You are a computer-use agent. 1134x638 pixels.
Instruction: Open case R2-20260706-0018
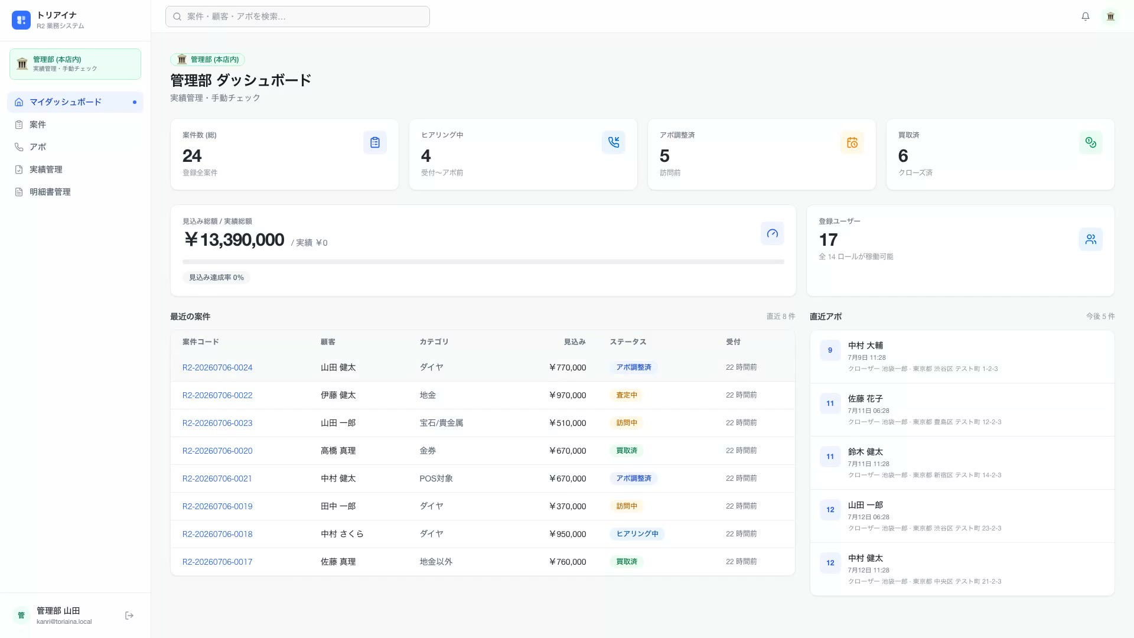tap(217, 534)
